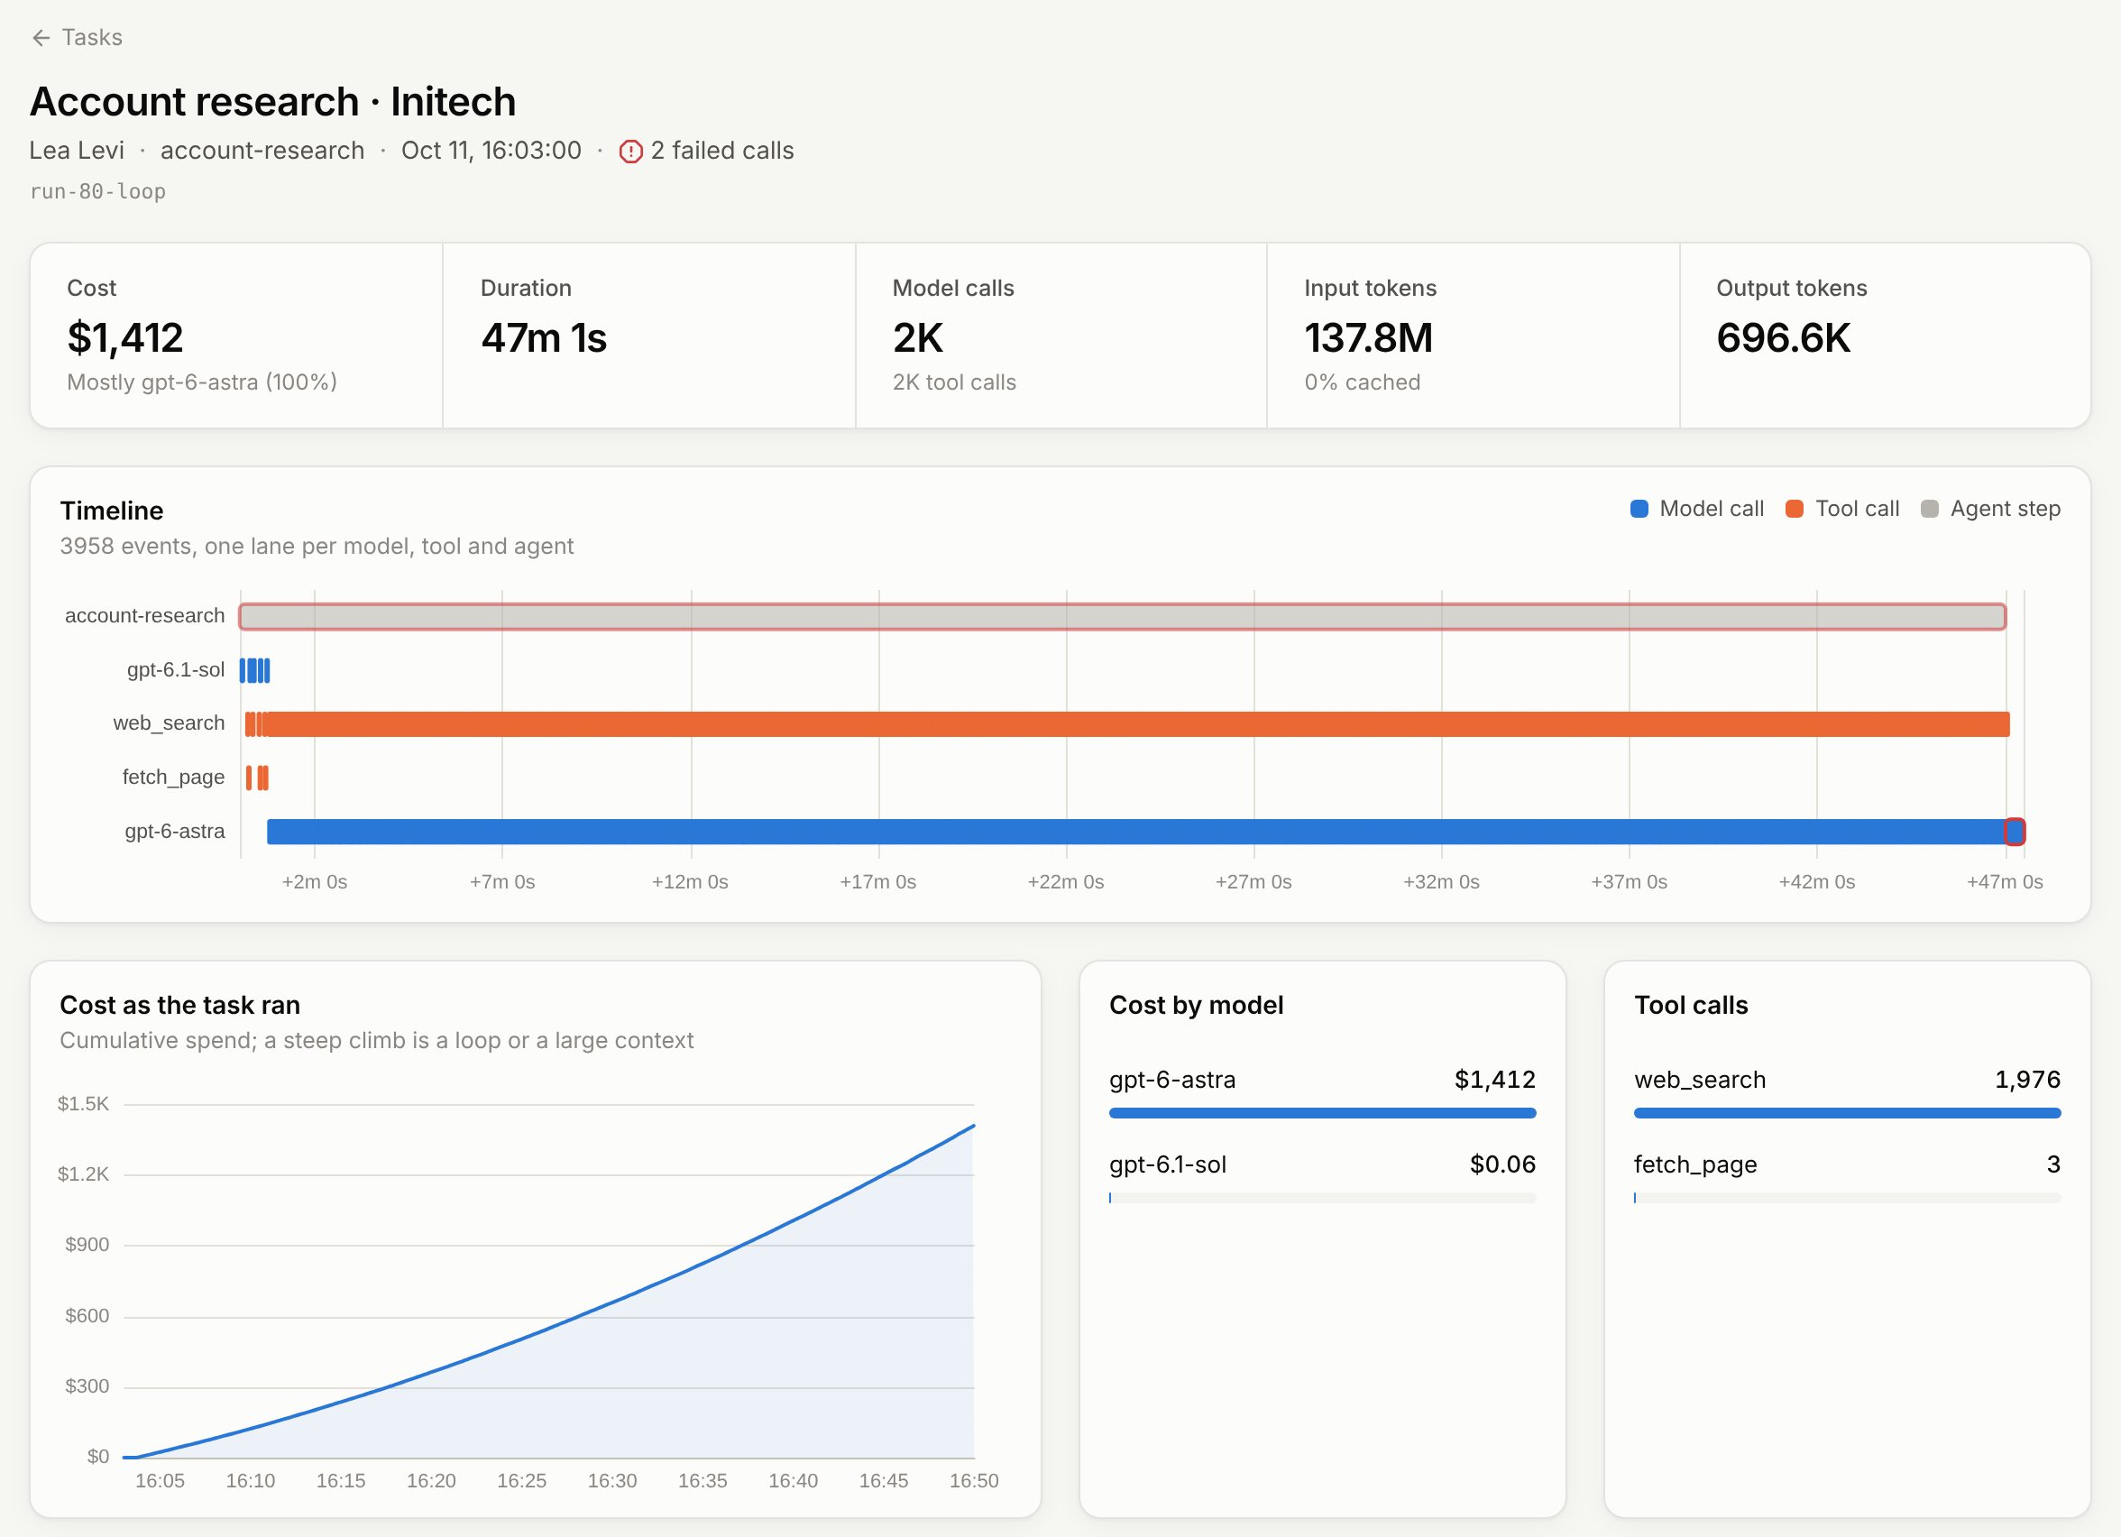Screen dimensions: 2121x1537
Task: Click the gpt-6-astra cost by model row
Action: tap(1322, 1093)
